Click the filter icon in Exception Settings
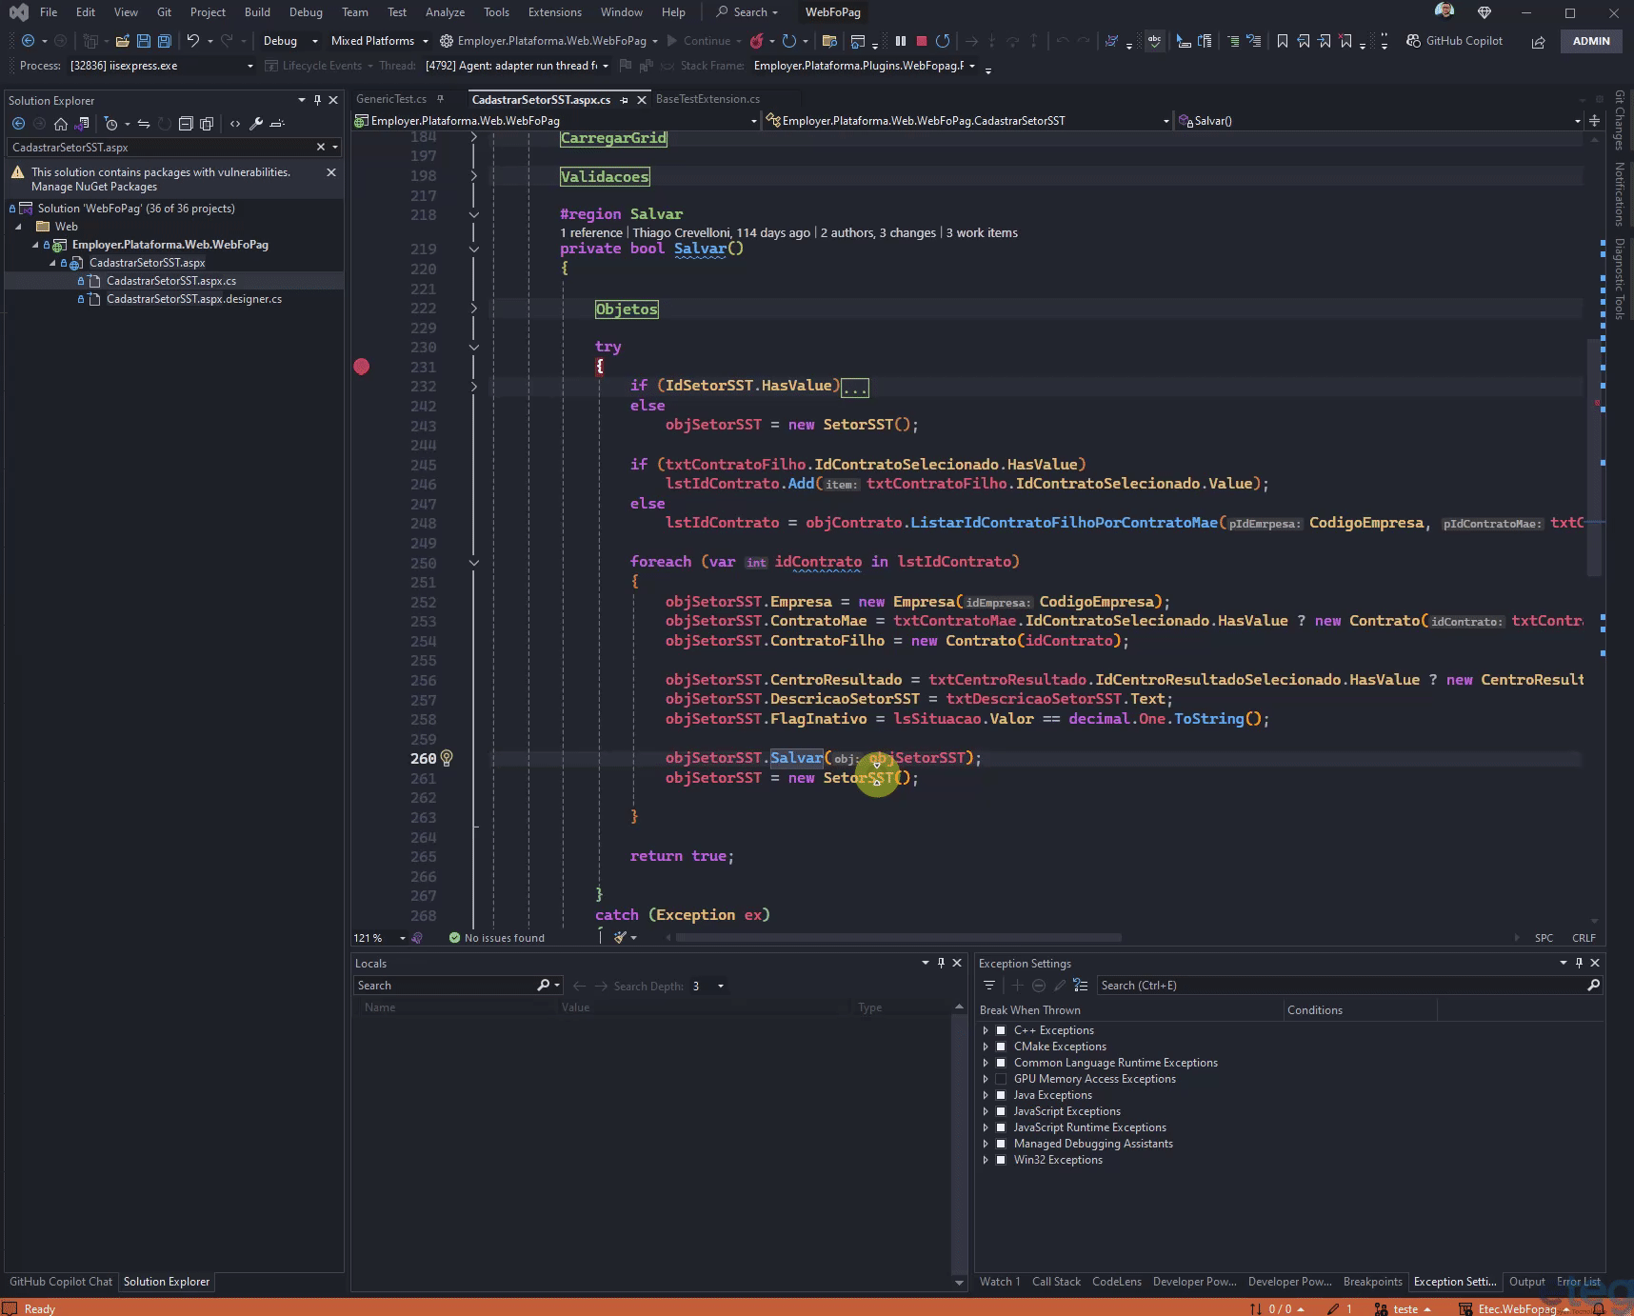The width and height of the screenshot is (1634, 1316). [989, 986]
